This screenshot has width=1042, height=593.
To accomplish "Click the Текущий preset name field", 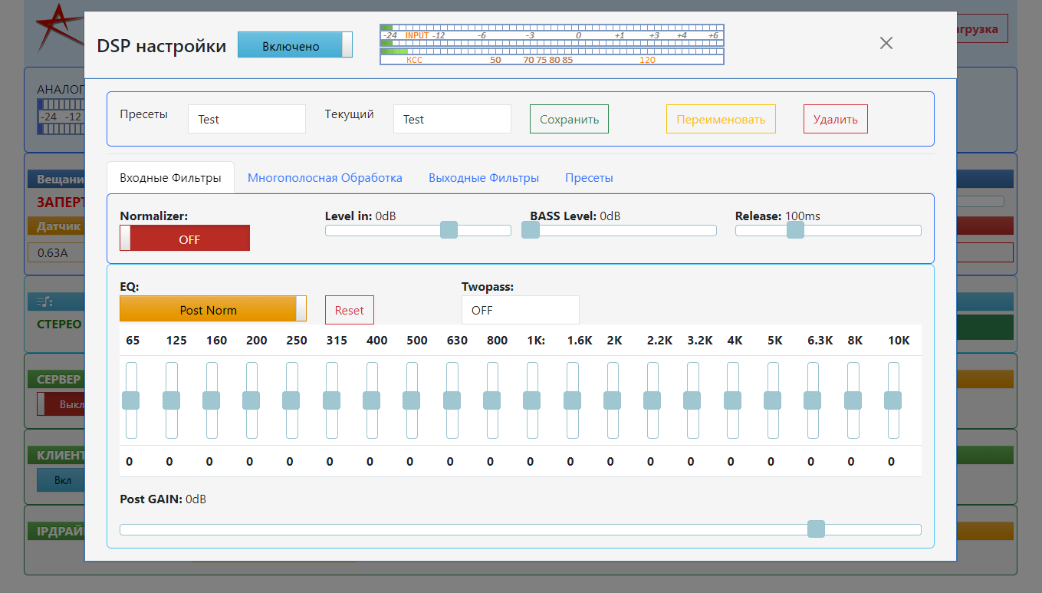I will point(452,120).
